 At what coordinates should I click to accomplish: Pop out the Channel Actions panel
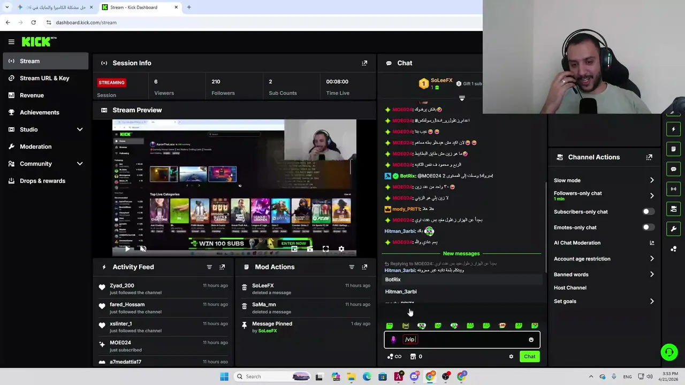coord(649,157)
